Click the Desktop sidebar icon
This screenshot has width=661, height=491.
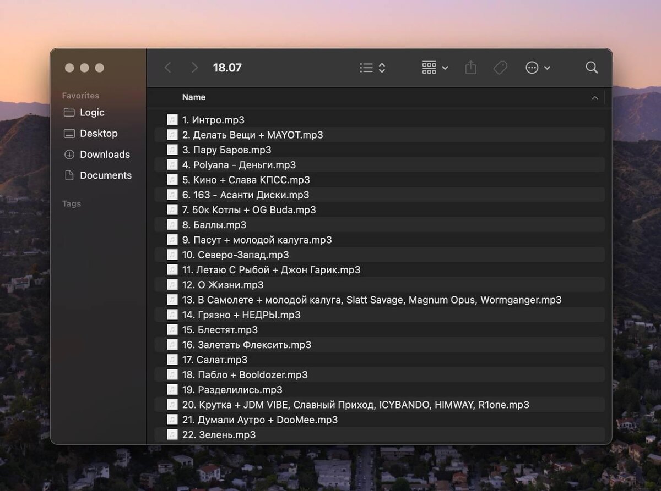[69, 134]
